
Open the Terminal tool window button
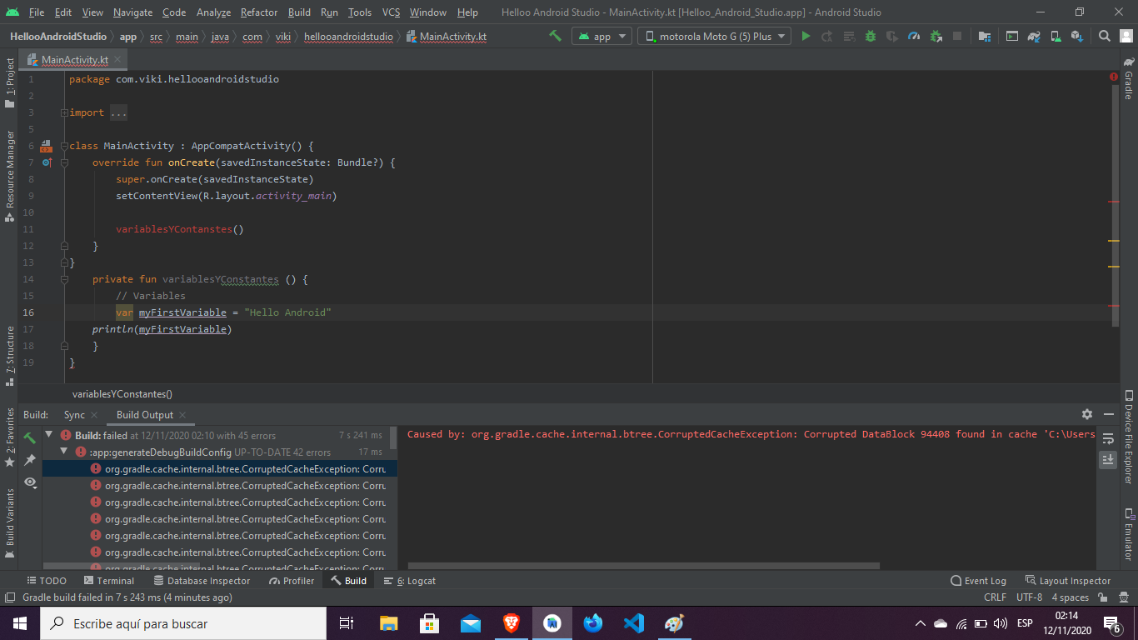109,581
